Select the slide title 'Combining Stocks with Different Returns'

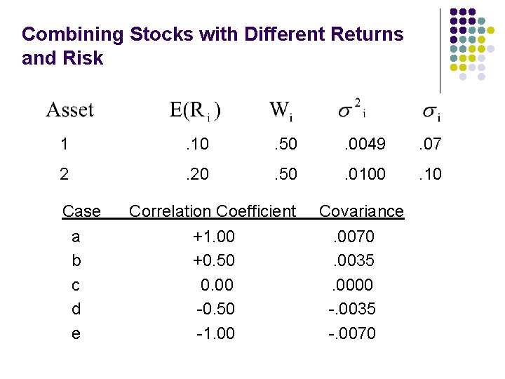[213, 34]
